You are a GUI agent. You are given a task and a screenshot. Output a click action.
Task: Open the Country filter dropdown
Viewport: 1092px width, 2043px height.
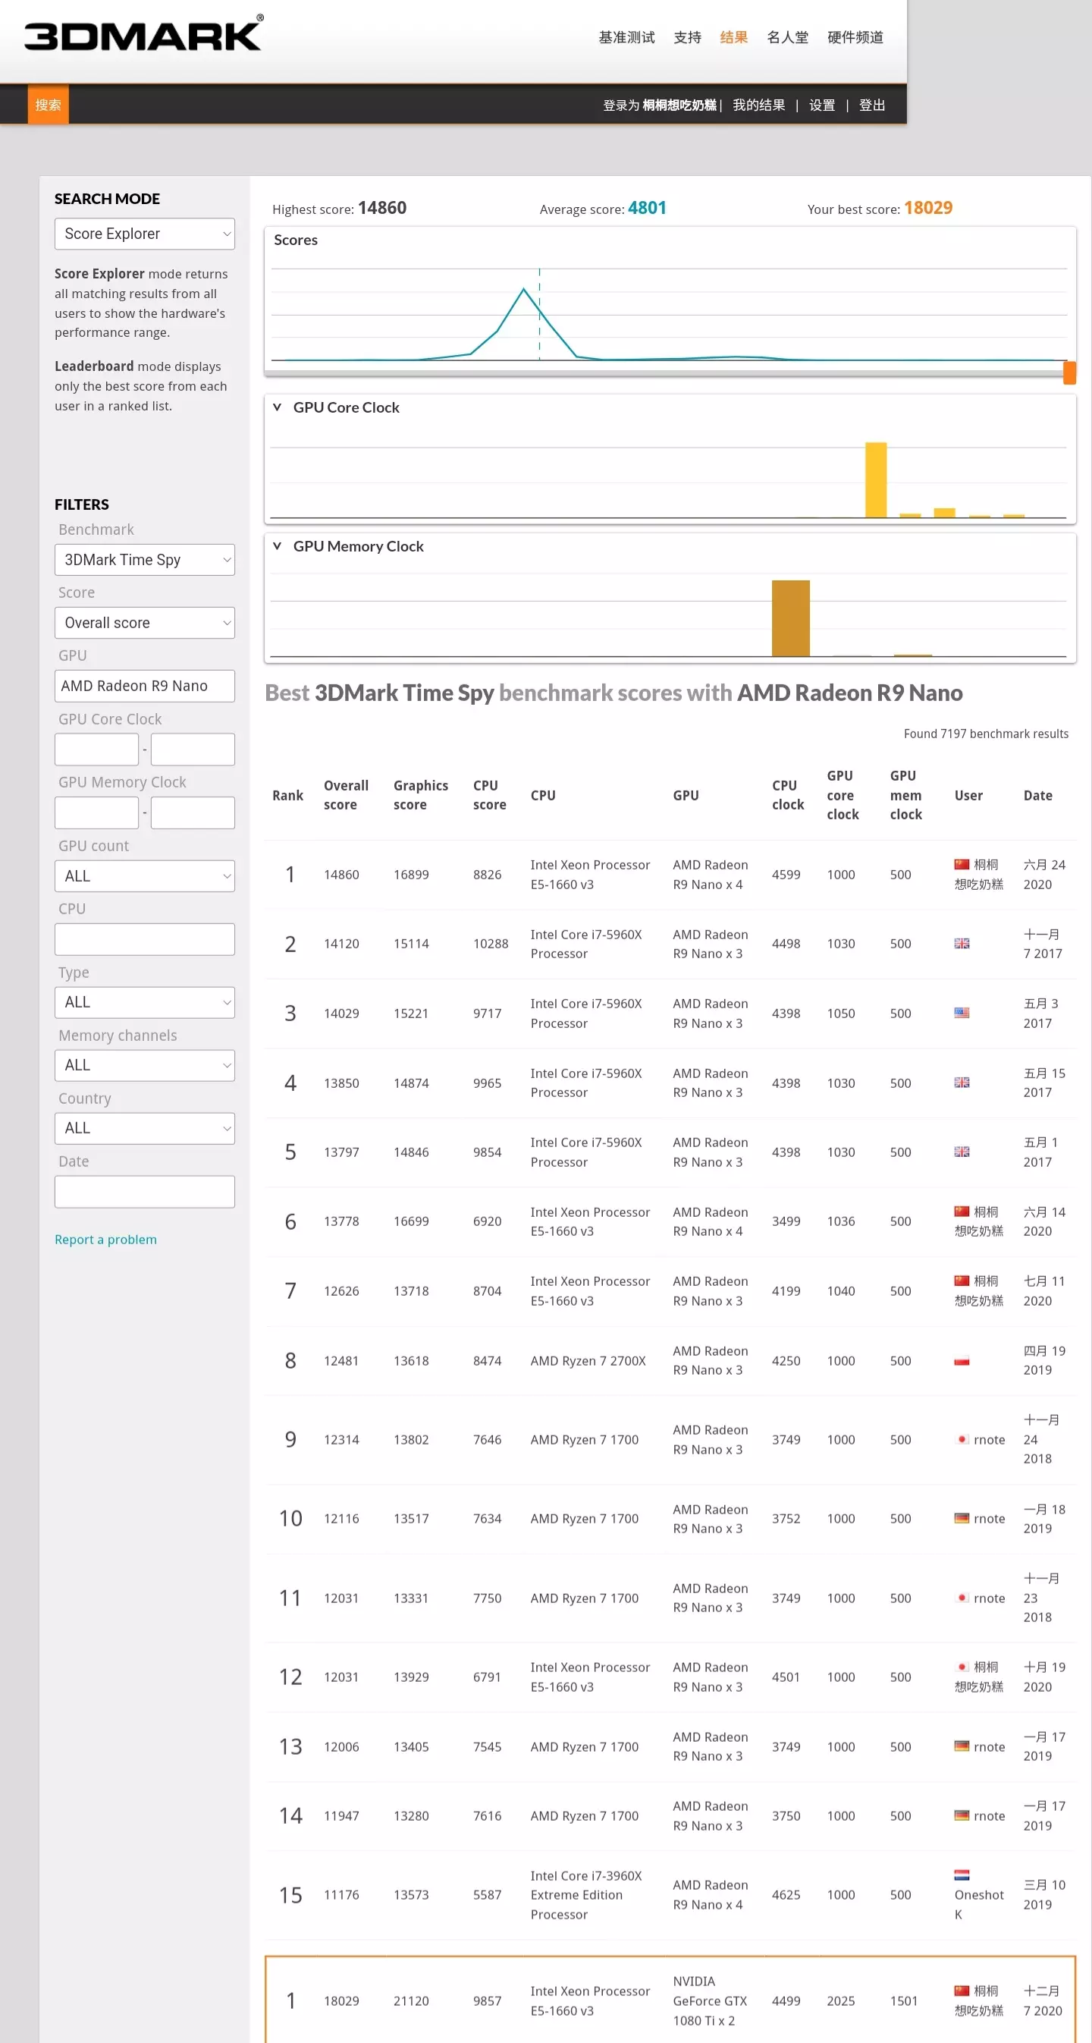tap(144, 1129)
